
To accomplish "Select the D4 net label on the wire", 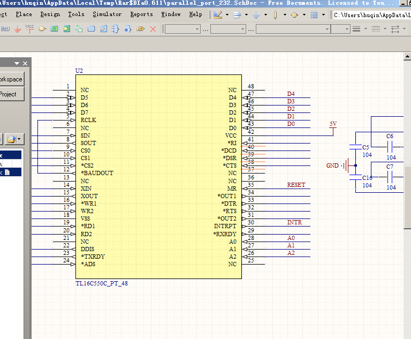I will point(291,94).
